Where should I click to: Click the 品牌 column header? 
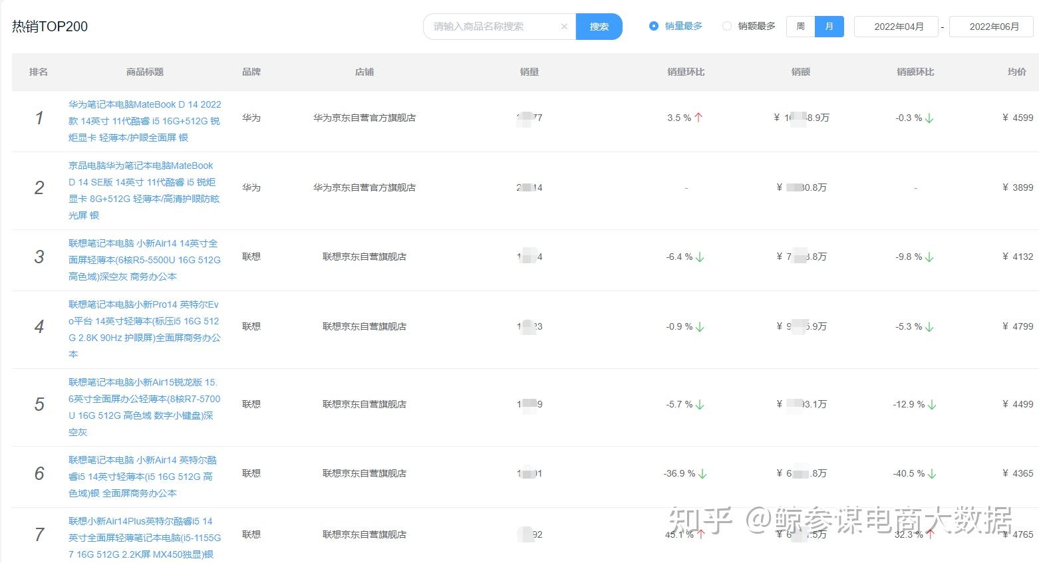251,72
